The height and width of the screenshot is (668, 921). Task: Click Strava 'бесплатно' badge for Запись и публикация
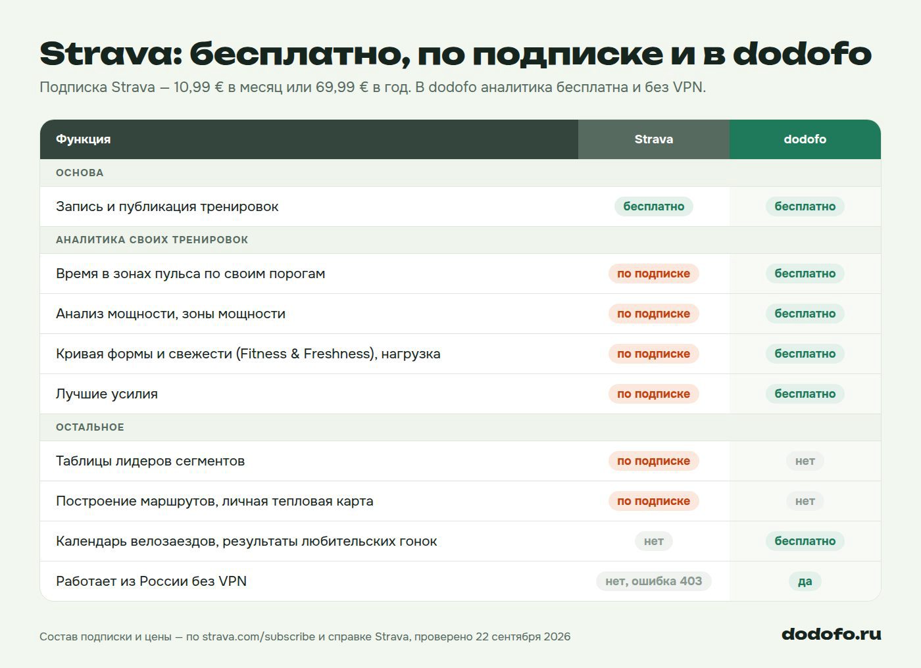(x=653, y=206)
